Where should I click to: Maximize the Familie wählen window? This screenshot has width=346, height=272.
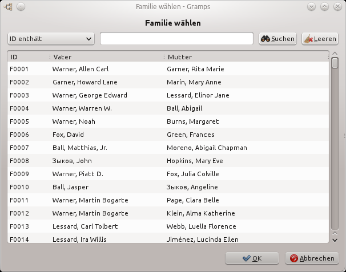tap(325, 7)
